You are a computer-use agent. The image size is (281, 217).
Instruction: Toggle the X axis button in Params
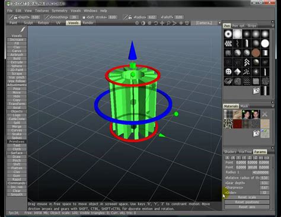pyautogui.click(x=227, y=158)
